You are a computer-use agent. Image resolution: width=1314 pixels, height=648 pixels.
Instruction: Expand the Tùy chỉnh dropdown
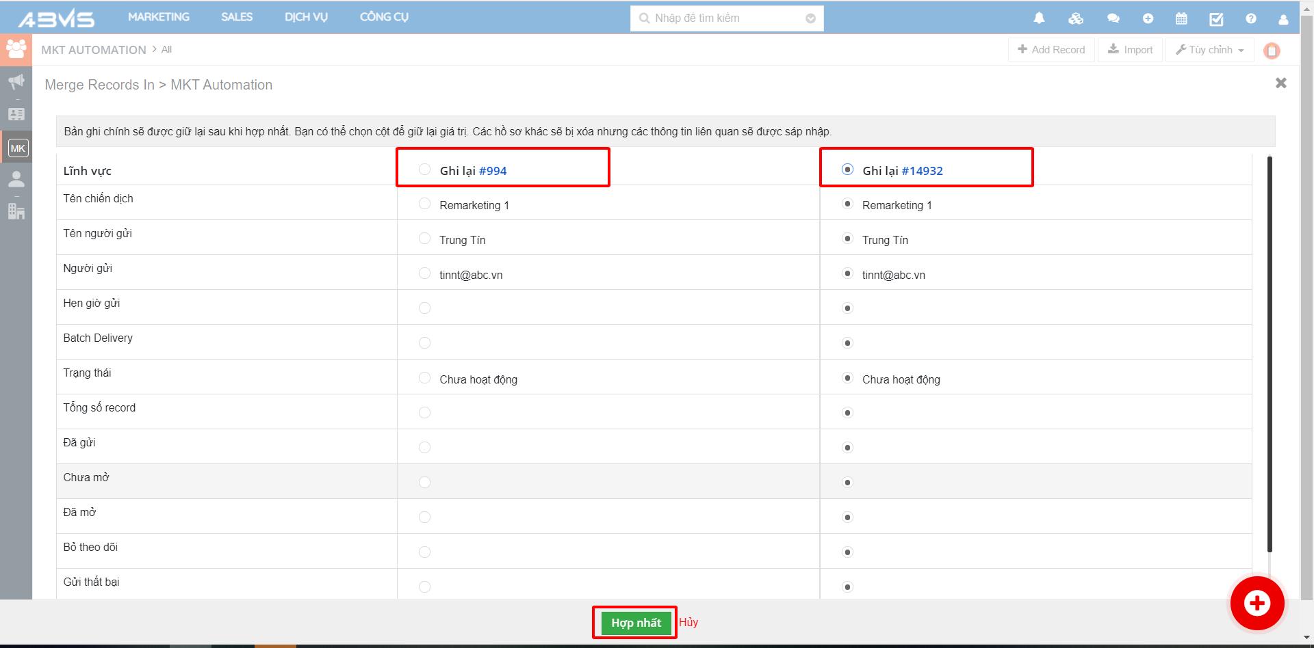1210,50
